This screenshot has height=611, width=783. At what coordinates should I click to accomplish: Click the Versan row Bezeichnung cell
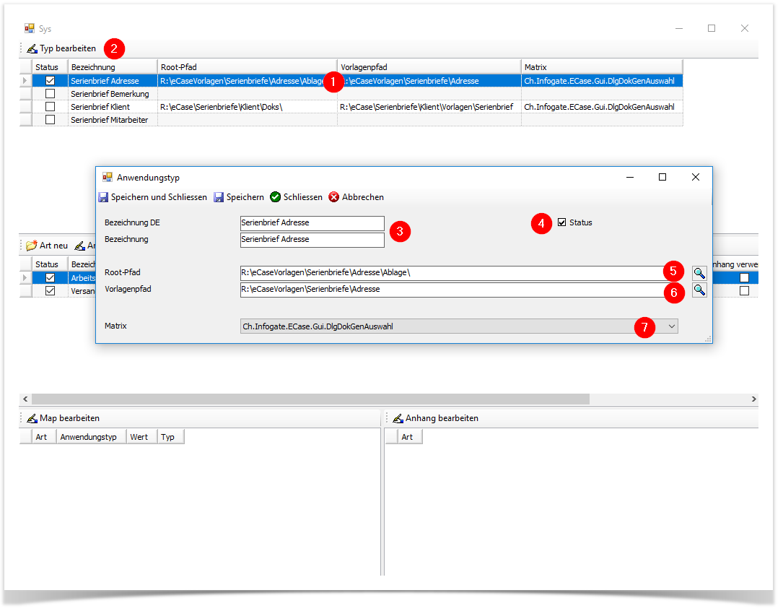82,291
